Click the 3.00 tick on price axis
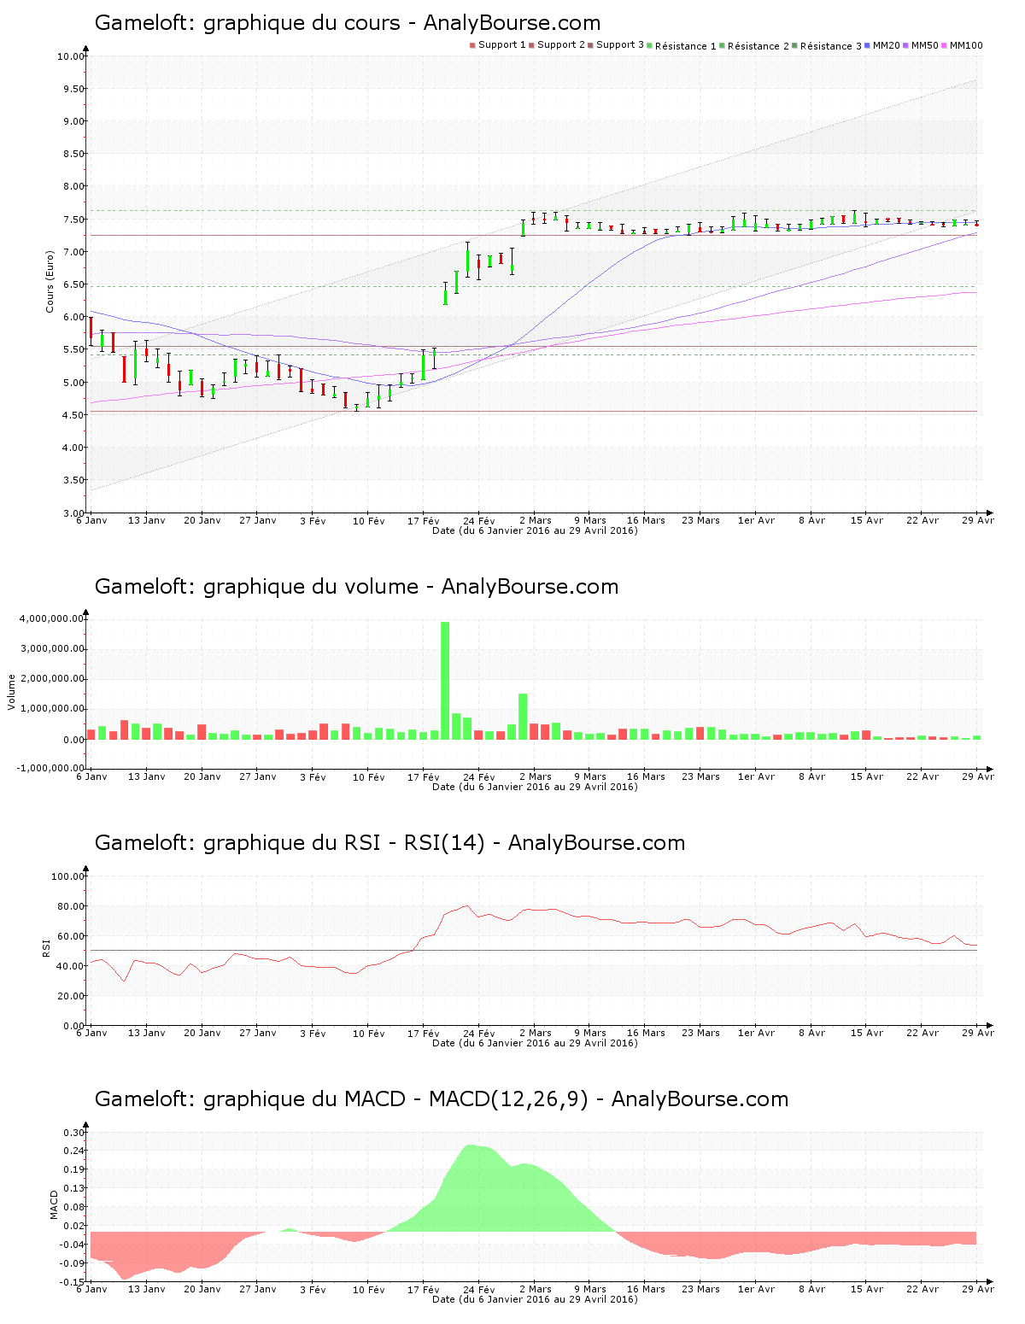This screenshot has height=1324, width=1025. [x=73, y=513]
